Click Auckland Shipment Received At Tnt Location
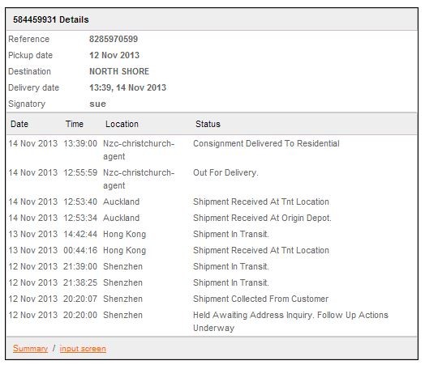425x365 pixels. pos(261,202)
